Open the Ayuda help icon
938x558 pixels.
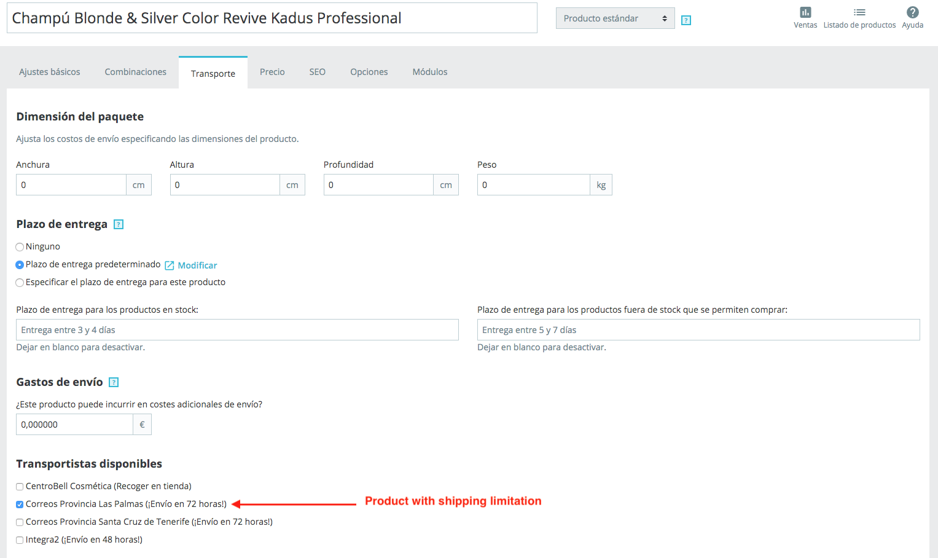click(x=913, y=12)
